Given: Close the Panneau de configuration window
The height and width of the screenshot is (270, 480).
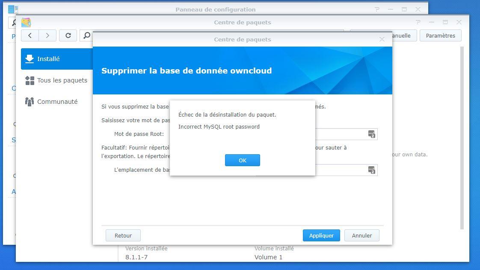Looking at the screenshot, I should pos(418,9).
